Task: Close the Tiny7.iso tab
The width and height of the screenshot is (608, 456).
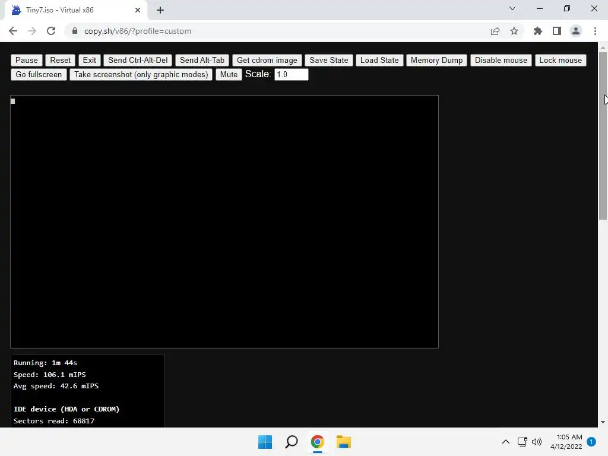Action: click(138, 10)
